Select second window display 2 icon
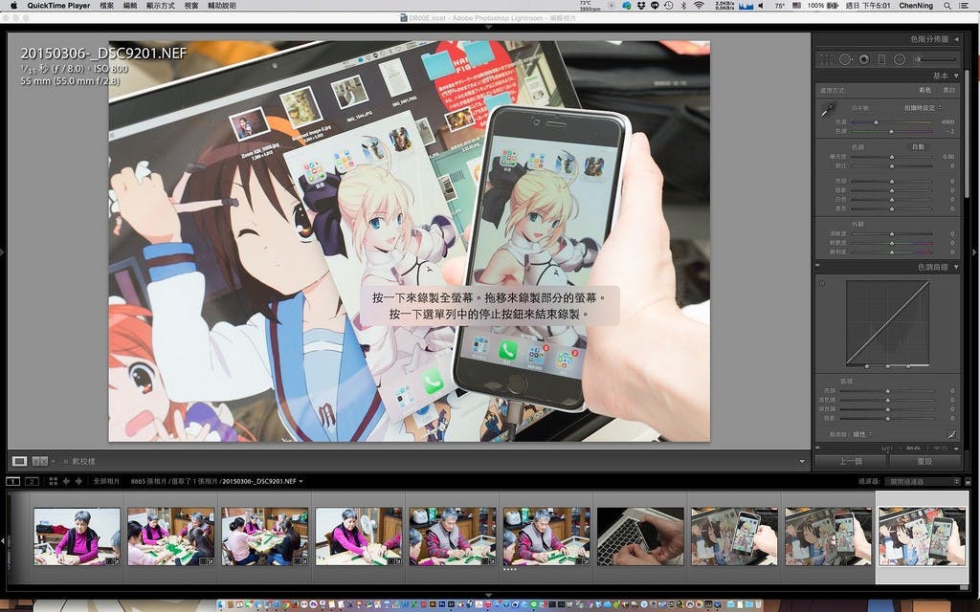Viewport: 980px width, 612px height. click(x=32, y=482)
